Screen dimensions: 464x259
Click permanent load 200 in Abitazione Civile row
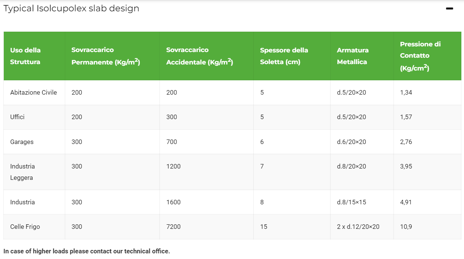(x=112, y=92)
